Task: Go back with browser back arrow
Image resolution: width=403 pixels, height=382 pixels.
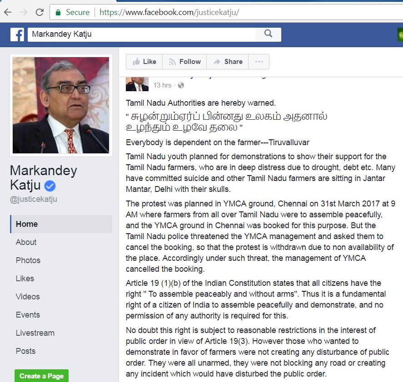Action: pyautogui.click(x=8, y=12)
